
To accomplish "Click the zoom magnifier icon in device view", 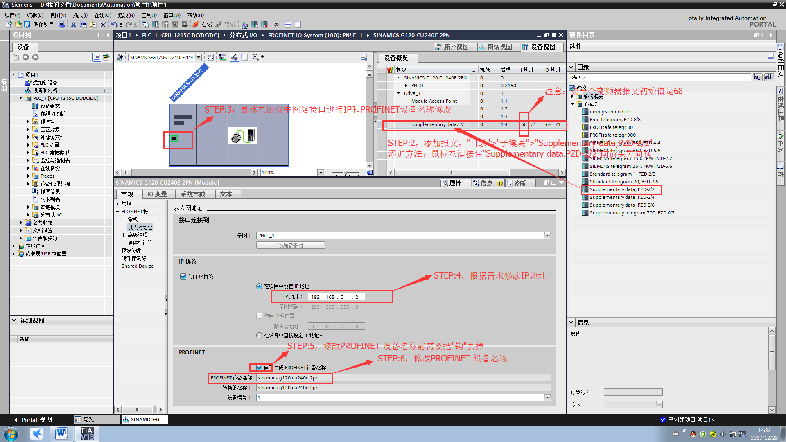I will [x=255, y=57].
